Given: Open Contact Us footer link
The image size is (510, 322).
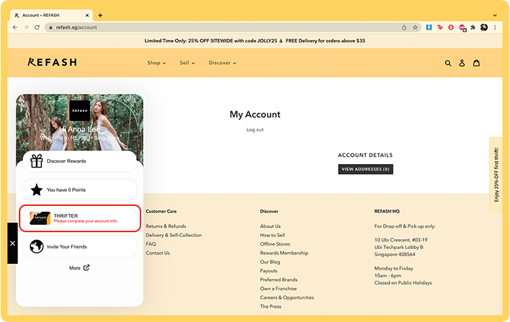Looking at the screenshot, I should click(158, 253).
